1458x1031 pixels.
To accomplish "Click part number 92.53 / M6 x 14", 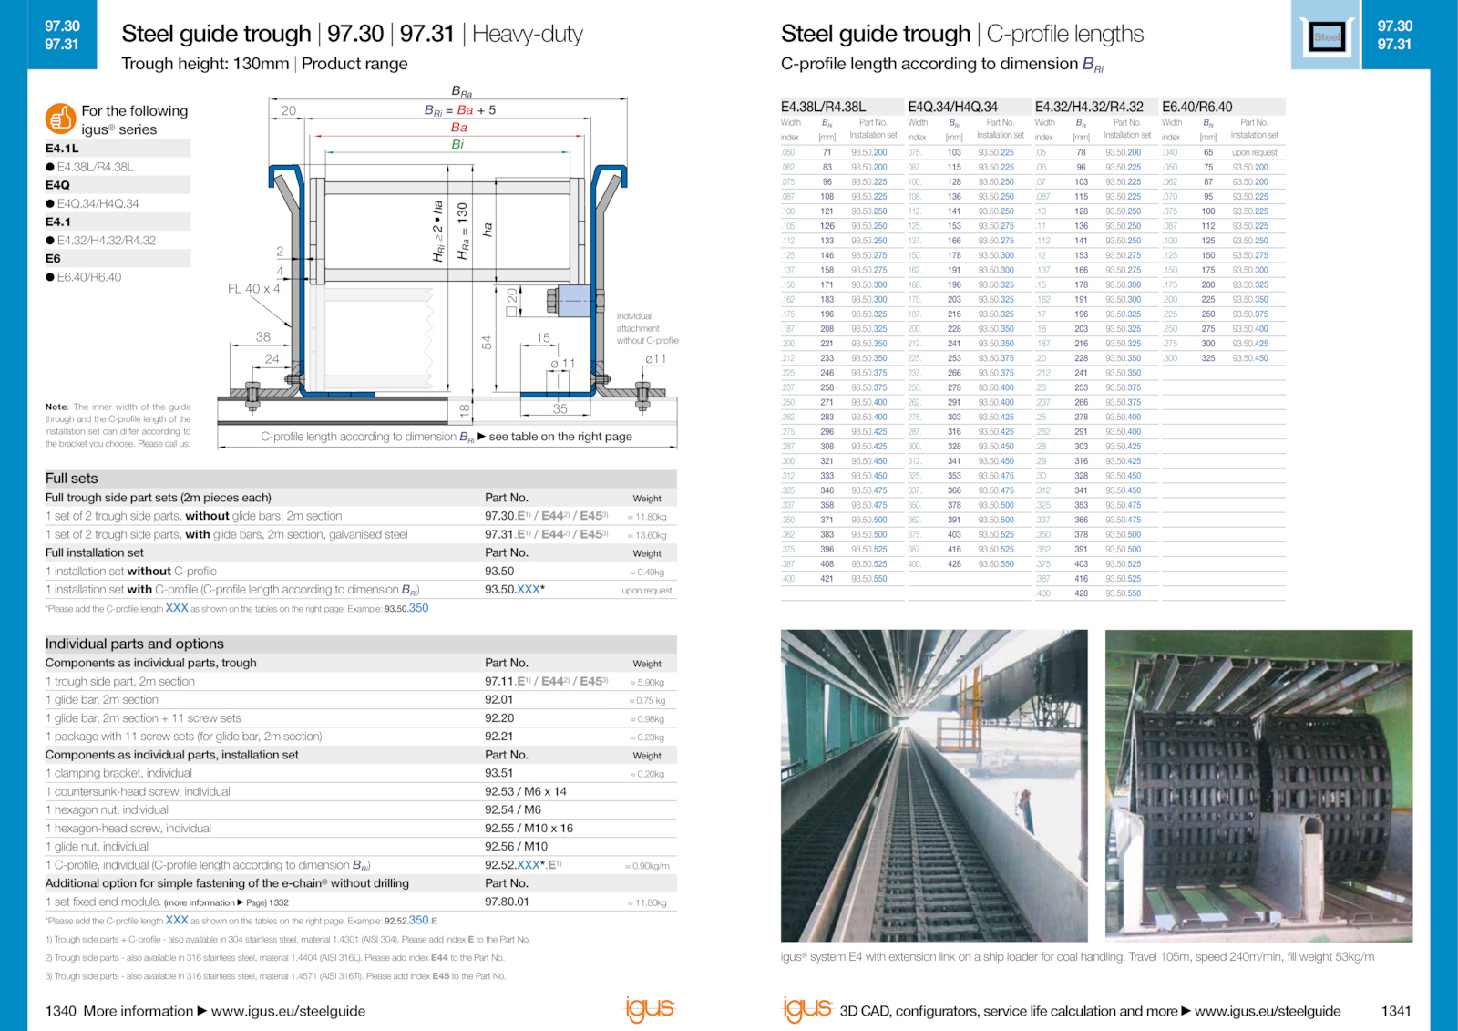I will pyautogui.click(x=526, y=791).
